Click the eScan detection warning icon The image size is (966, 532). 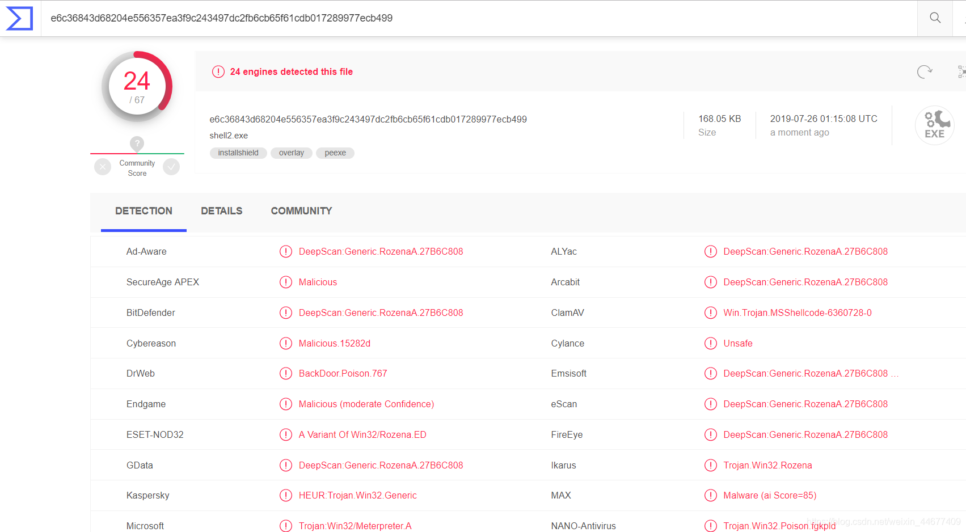click(711, 404)
